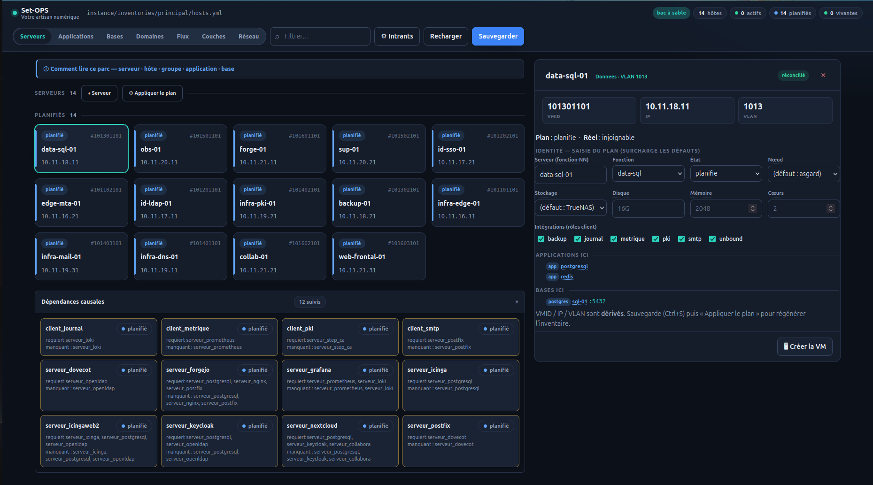Click the 12 suivis counter badge
873x485 pixels.
(x=310, y=302)
